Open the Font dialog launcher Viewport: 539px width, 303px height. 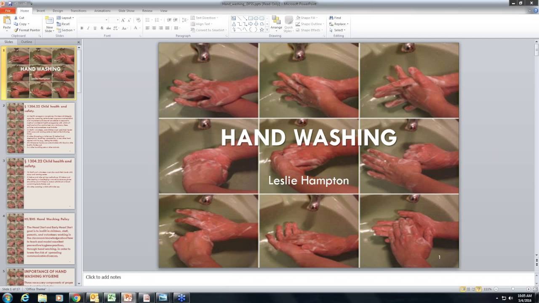tap(140, 36)
